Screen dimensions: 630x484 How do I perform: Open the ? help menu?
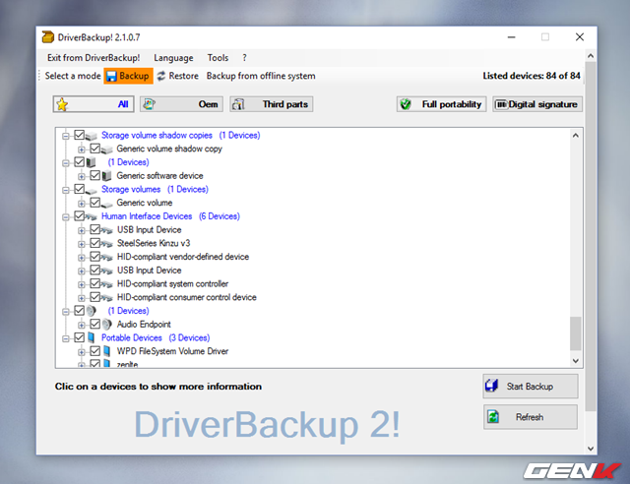[x=244, y=58]
